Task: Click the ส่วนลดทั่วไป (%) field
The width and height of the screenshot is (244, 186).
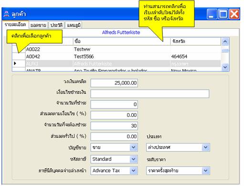Action: 114,136
